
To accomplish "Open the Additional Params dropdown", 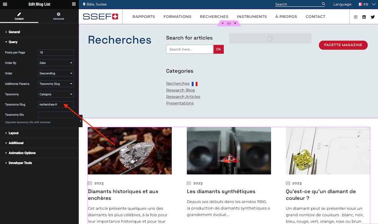I will (x=56, y=84).
